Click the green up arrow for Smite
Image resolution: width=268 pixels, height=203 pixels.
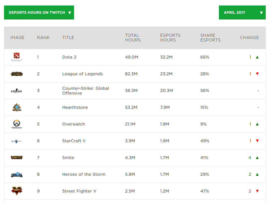pos(257,158)
